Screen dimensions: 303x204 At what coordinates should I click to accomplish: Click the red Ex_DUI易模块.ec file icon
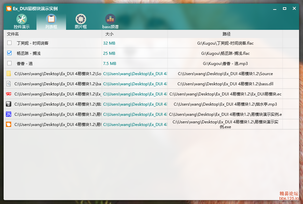9,94
